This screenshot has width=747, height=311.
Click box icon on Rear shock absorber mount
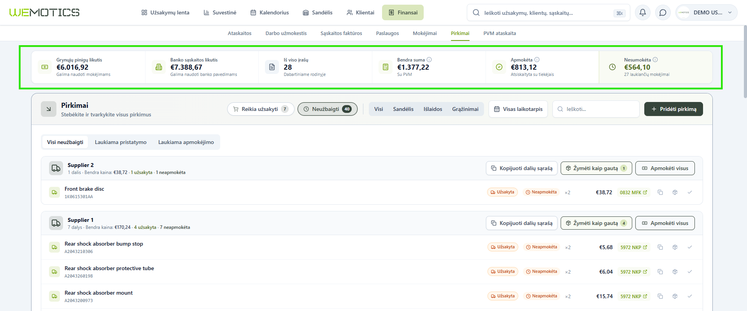click(675, 296)
